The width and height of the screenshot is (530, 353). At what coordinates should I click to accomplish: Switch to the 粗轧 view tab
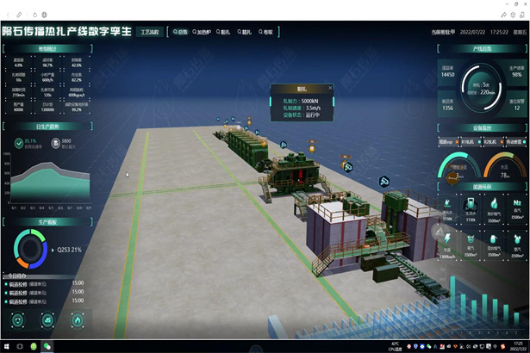[223, 32]
